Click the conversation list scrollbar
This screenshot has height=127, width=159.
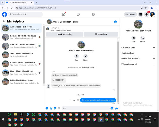(x=44, y=55)
